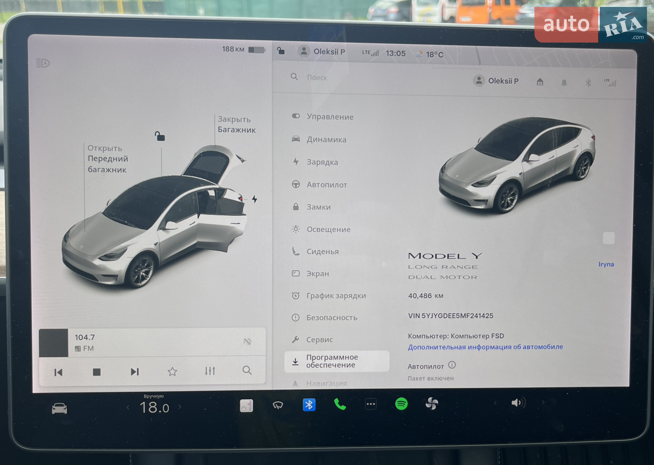Tap the 40,486 км odometer reading

[x=425, y=296]
